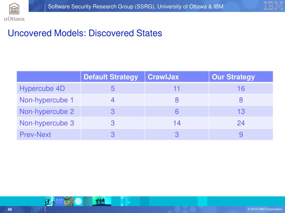Click Non-hypercube 3 Our Strategy value 24
This screenshot has width=285, height=213.
[x=241, y=123]
